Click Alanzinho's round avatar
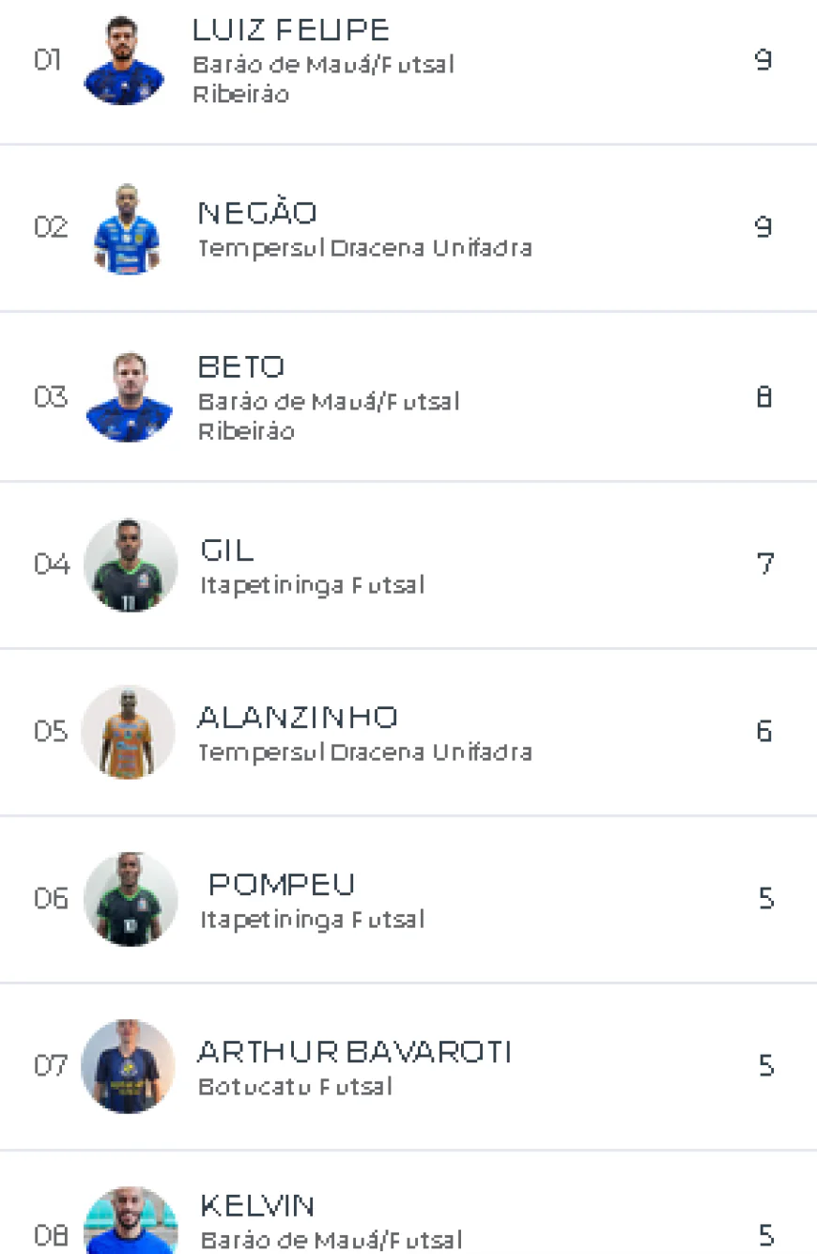 [129, 732]
